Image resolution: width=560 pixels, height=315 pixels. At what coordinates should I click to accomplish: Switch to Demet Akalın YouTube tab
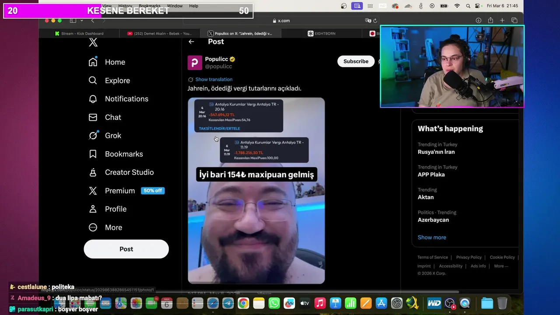(x=159, y=34)
